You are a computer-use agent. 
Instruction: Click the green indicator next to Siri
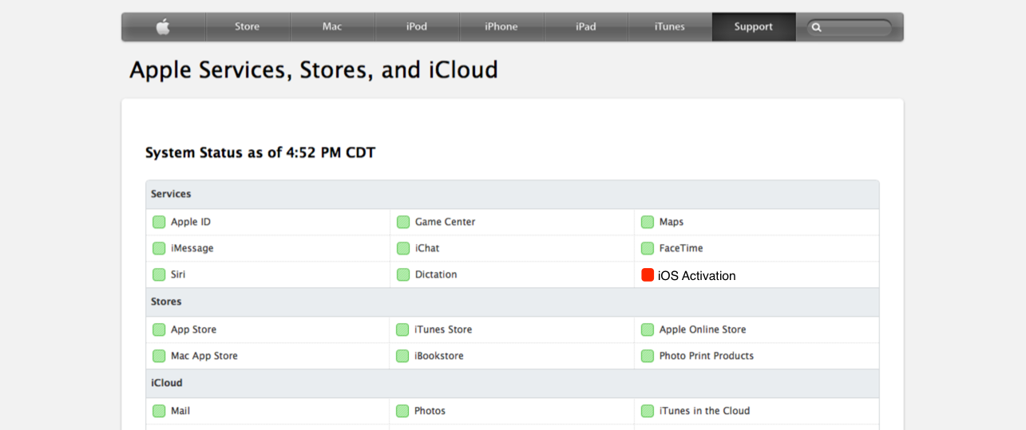coord(159,274)
